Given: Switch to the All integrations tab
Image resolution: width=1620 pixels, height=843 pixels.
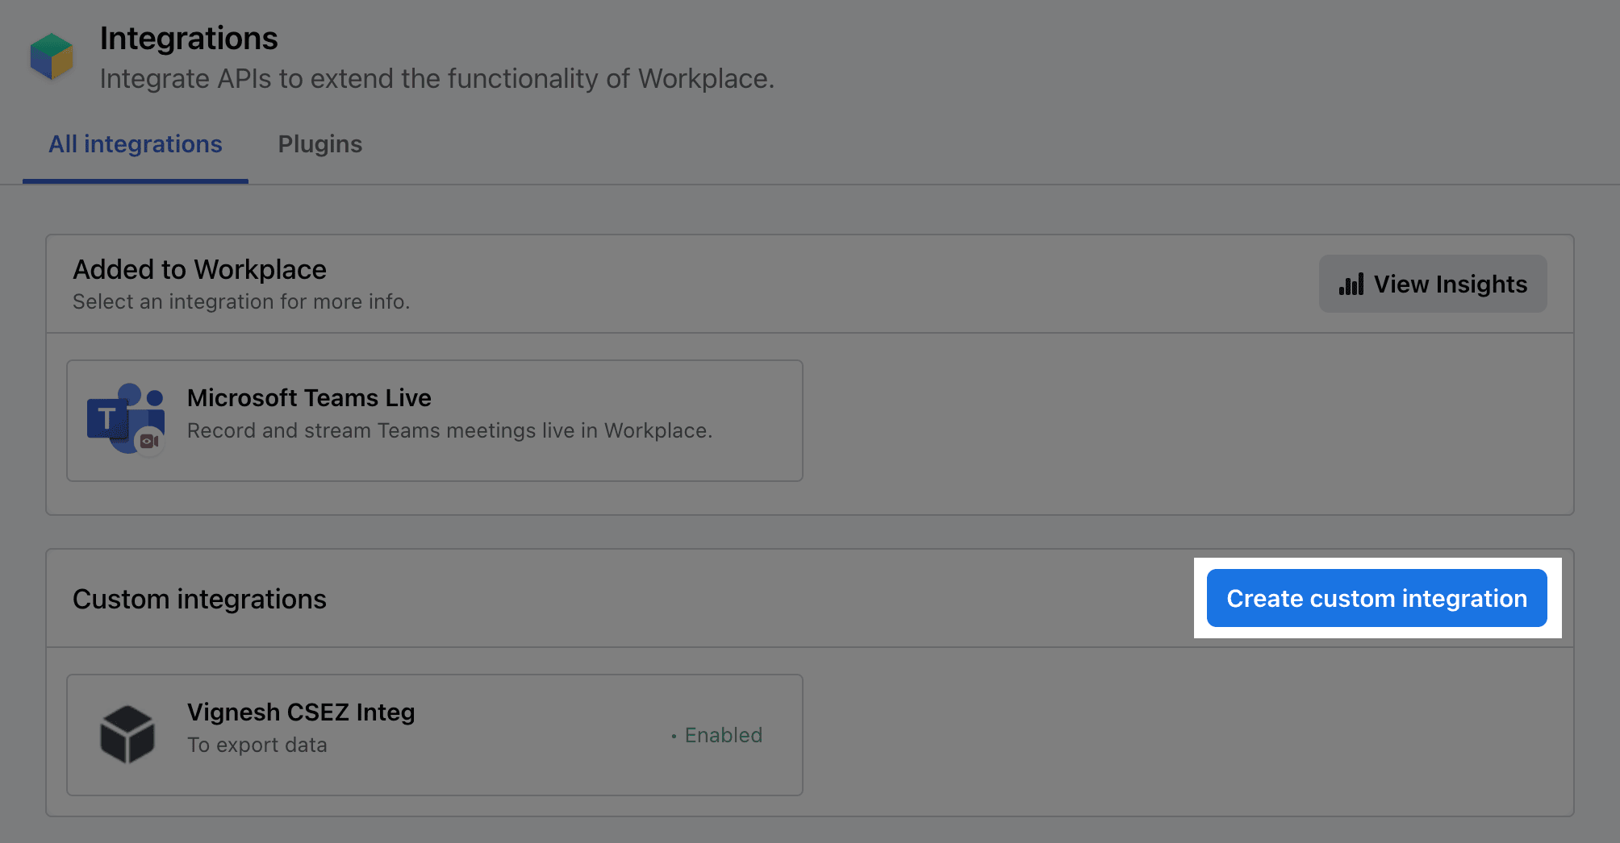Looking at the screenshot, I should point(135,144).
